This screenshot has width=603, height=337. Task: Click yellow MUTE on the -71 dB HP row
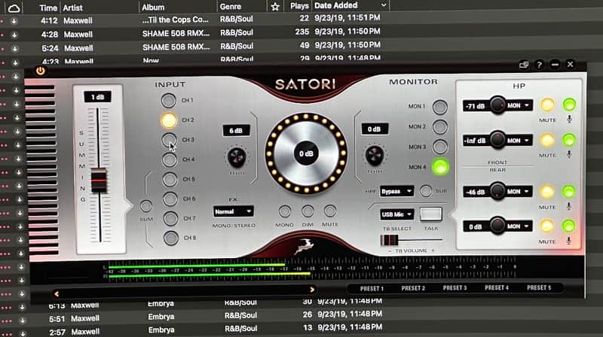(x=547, y=105)
